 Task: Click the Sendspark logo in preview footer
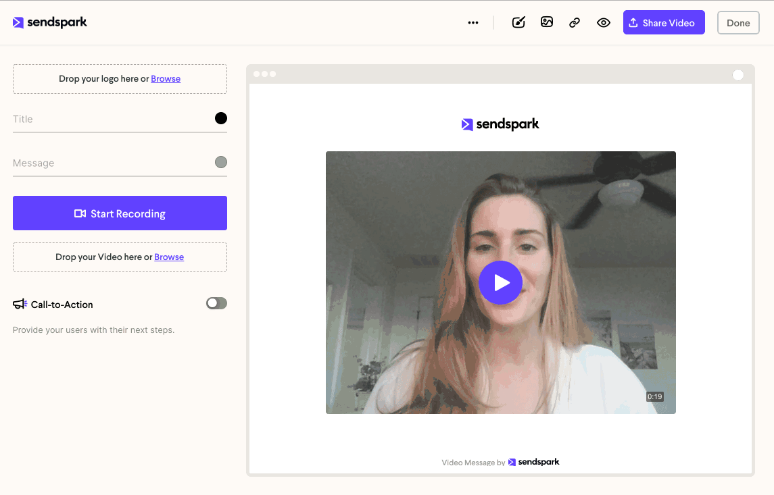(533, 462)
